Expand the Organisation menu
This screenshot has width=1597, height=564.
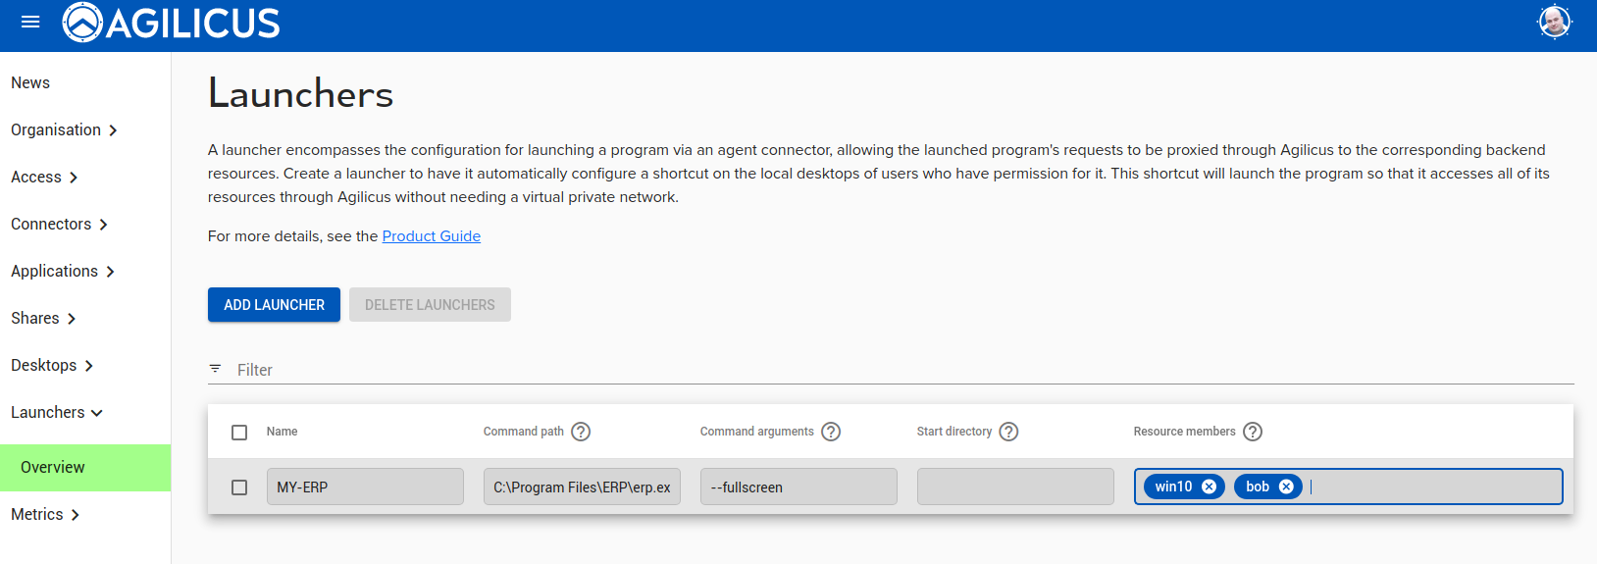64,130
